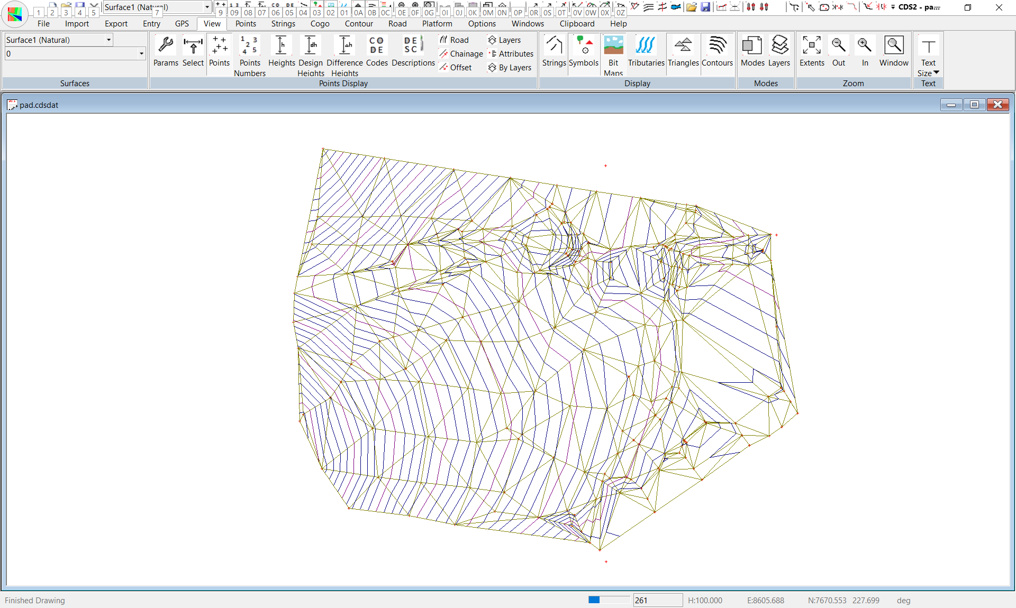Click the Params wrench icon

coord(166,46)
